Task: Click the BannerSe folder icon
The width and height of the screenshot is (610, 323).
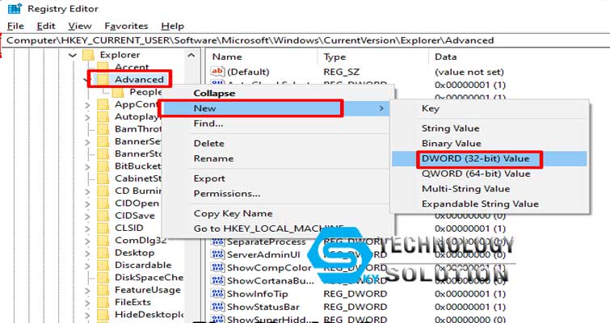Action: point(103,141)
